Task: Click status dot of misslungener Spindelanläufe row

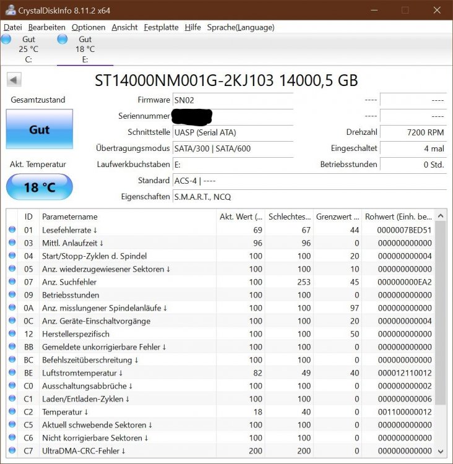Action: tap(12, 307)
